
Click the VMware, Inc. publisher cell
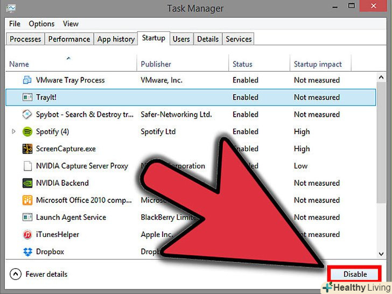click(162, 80)
